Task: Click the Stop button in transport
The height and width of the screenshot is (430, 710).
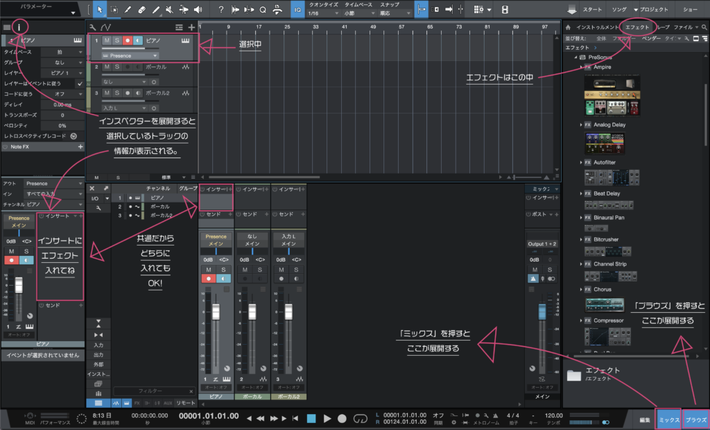Action: coord(311,418)
